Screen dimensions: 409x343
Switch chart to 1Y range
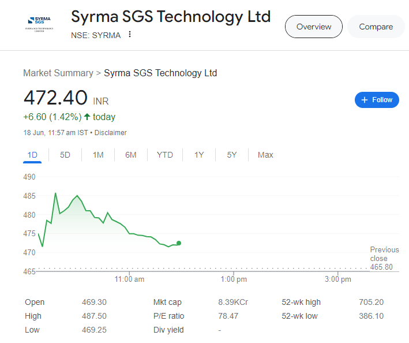(199, 155)
